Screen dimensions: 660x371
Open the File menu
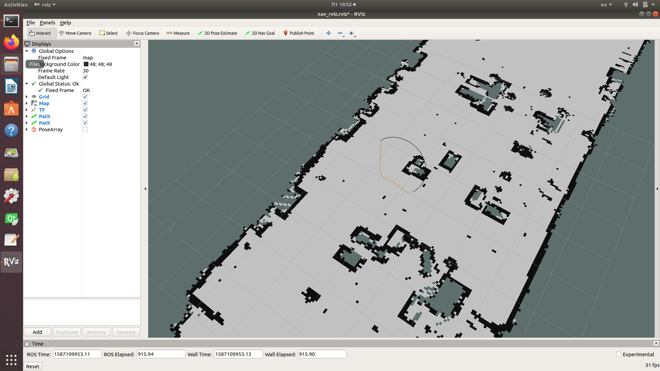click(x=31, y=22)
